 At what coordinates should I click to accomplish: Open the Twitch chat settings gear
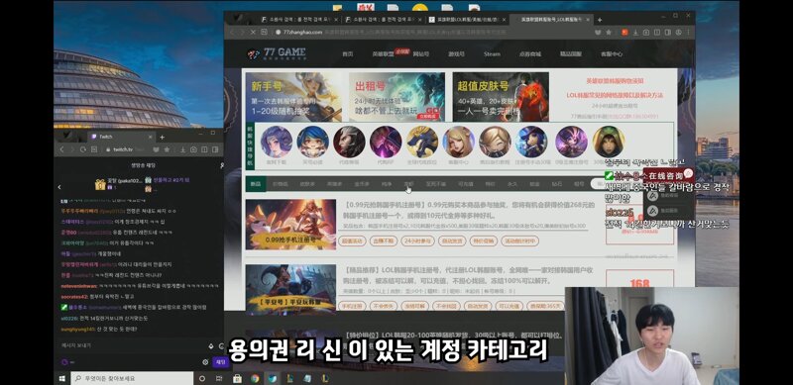(x=205, y=362)
